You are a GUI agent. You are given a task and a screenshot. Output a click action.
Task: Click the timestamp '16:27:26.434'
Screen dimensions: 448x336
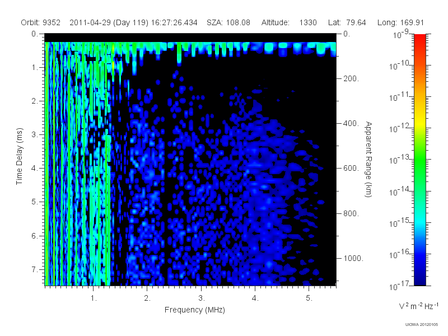(174, 22)
